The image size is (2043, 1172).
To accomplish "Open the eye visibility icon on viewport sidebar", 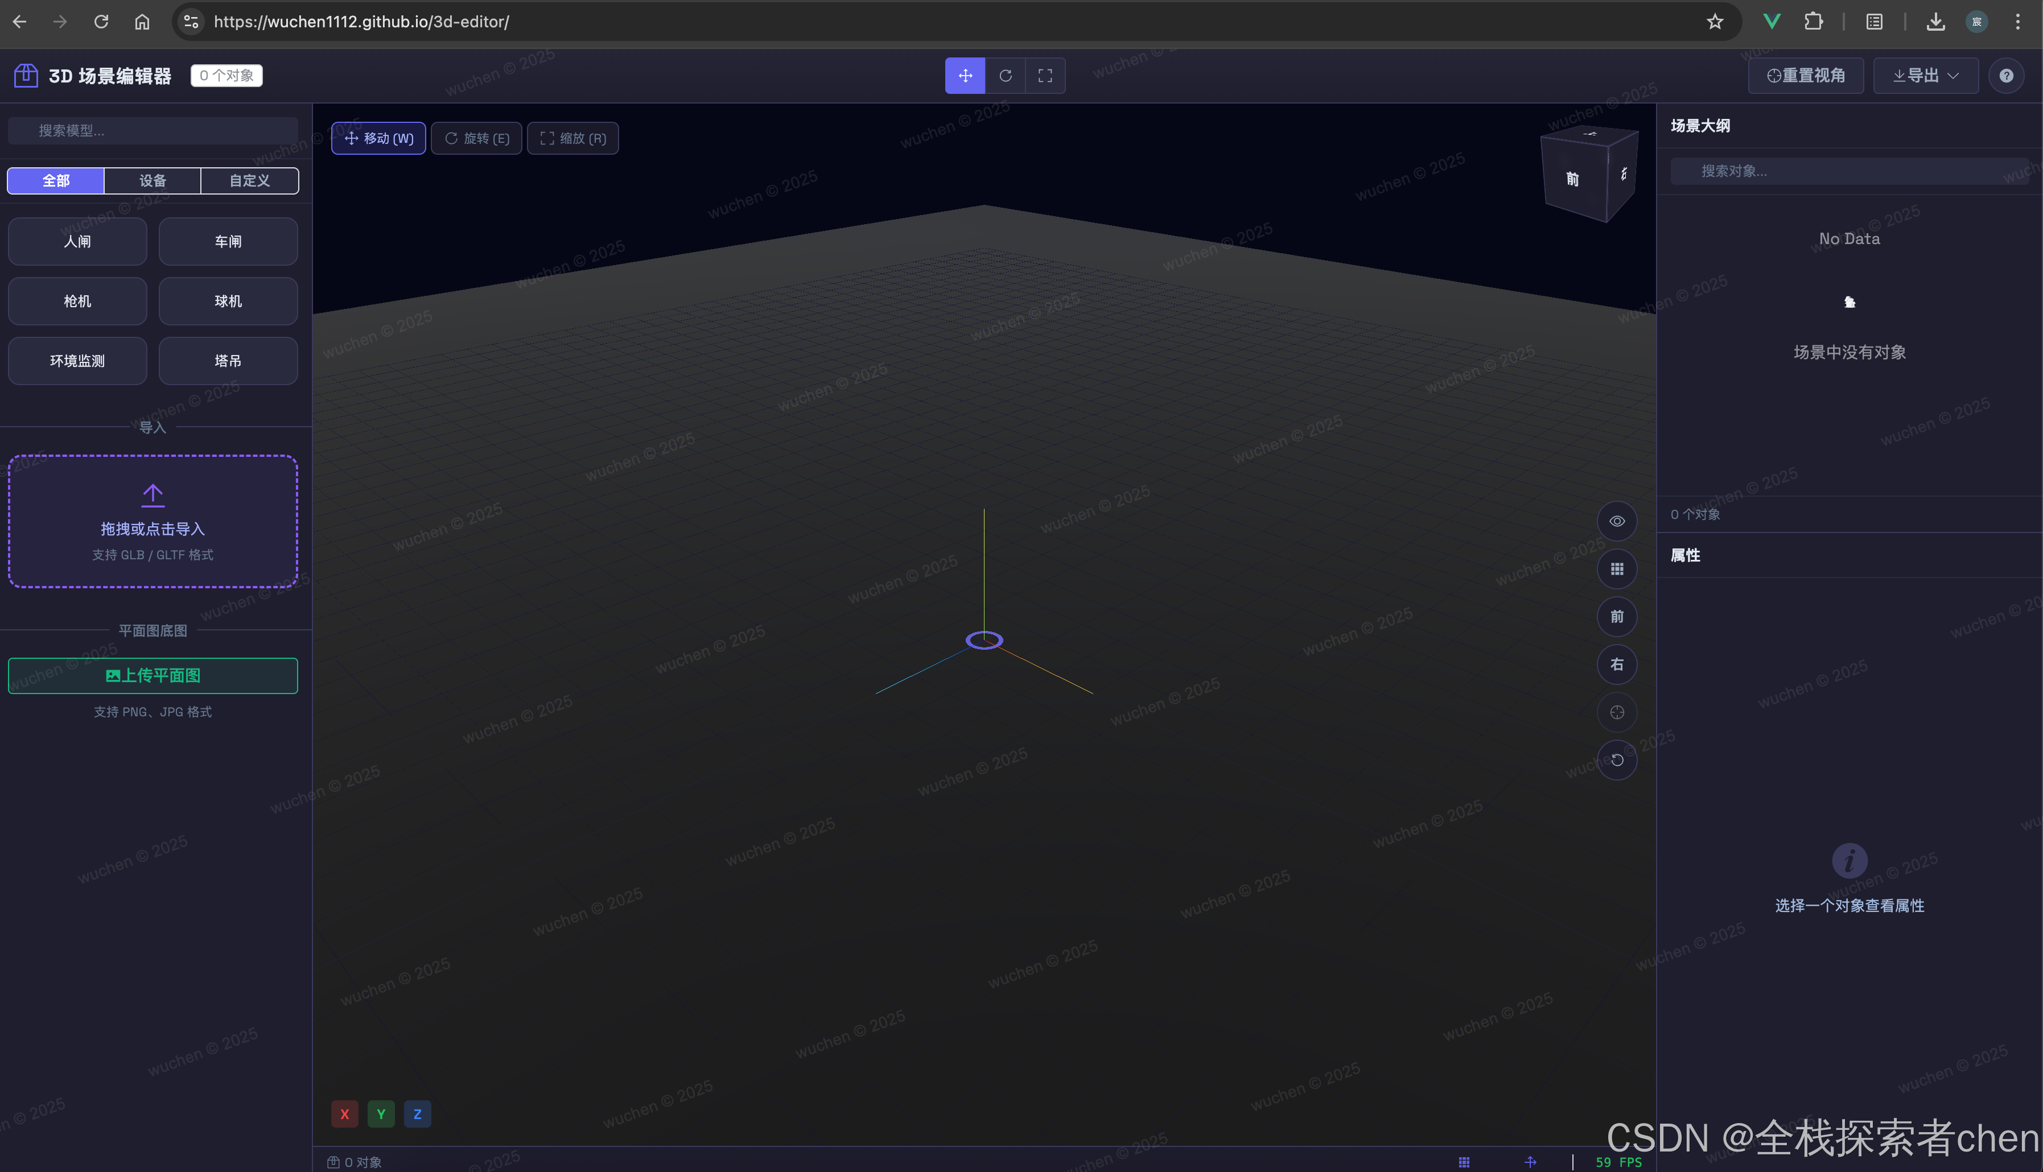I will tap(1617, 521).
